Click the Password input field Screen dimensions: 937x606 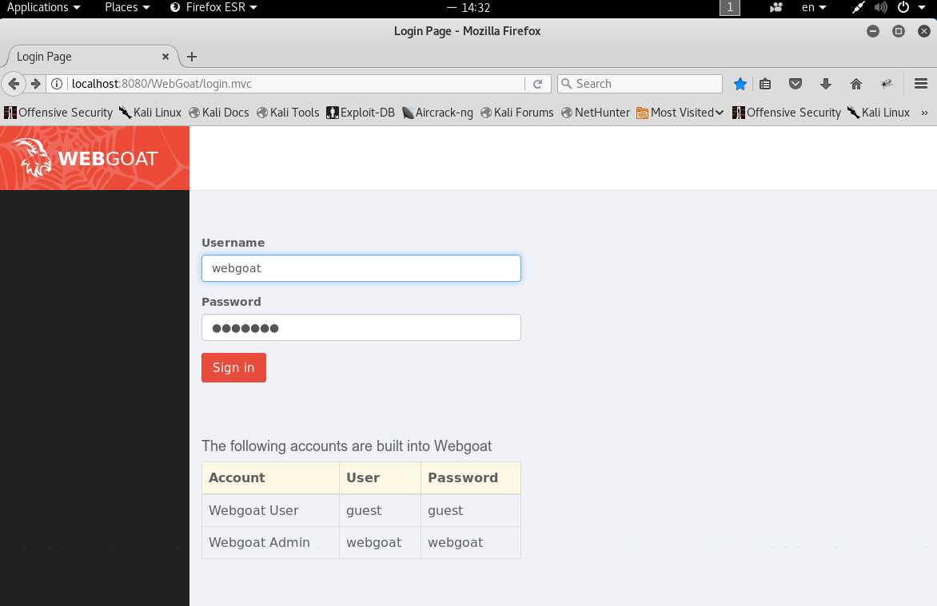361,327
